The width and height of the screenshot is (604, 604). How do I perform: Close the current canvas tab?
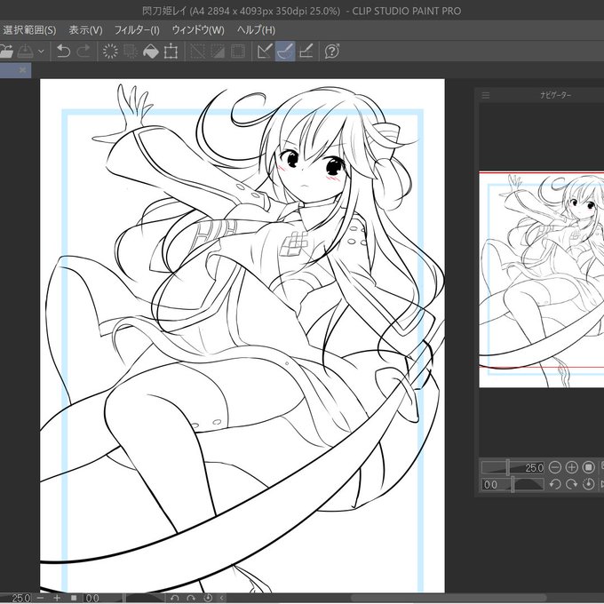(22, 70)
